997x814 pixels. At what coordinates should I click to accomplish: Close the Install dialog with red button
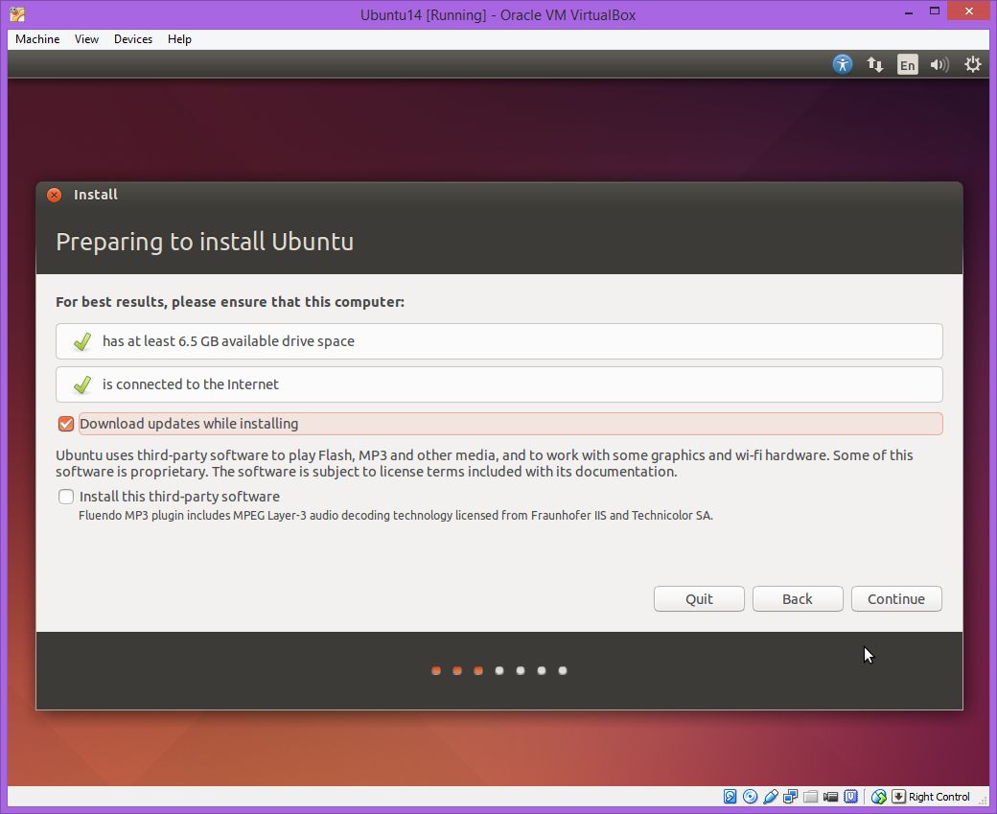pyautogui.click(x=54, y=195)
